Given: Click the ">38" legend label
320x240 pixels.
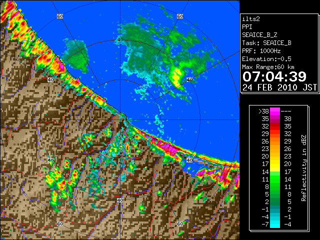Looking at the screenshot, I should coord(263,111).
